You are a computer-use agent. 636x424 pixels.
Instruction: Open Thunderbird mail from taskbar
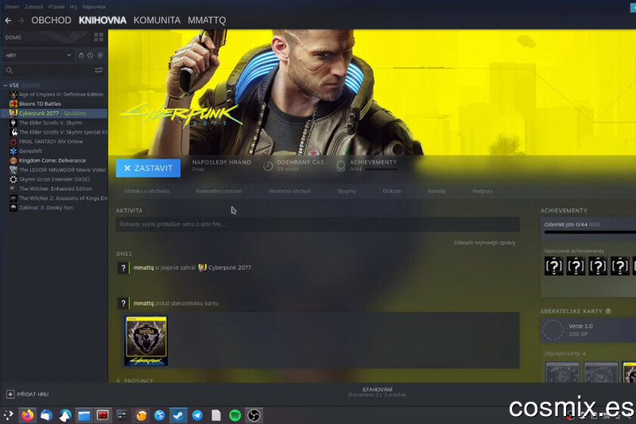pyautogui.click(x=46, y=415)
